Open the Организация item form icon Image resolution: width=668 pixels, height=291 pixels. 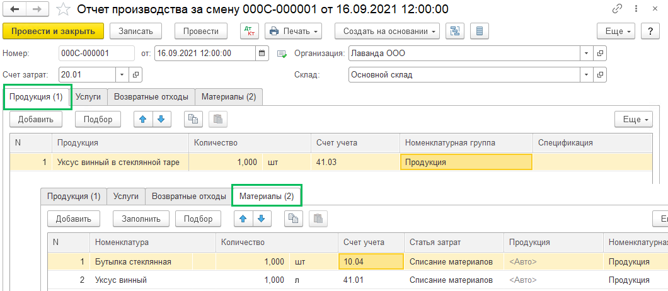coord(601,54)
